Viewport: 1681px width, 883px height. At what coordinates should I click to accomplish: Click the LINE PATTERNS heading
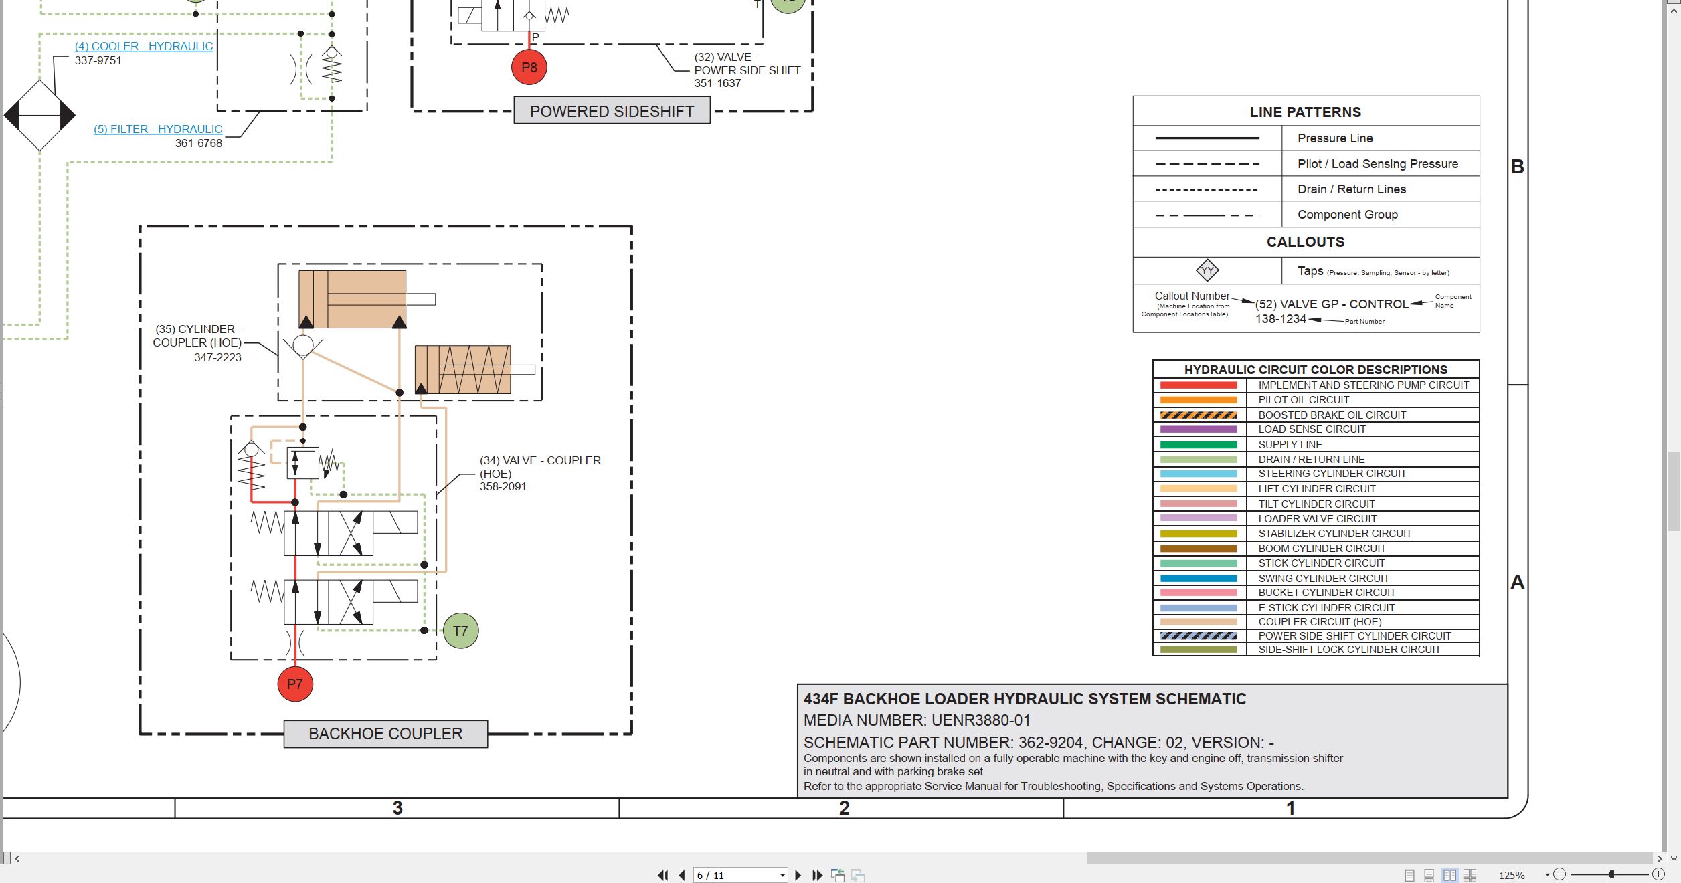click(x=1305, y=112)
